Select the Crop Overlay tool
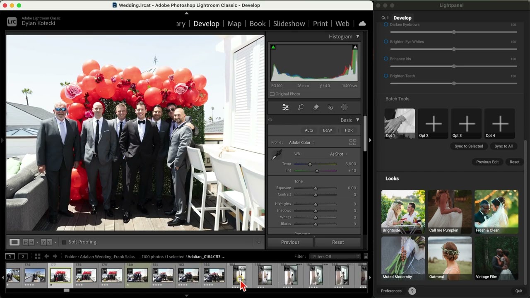Viewport: 530px width, 298px height. click(x=301, y=107)
